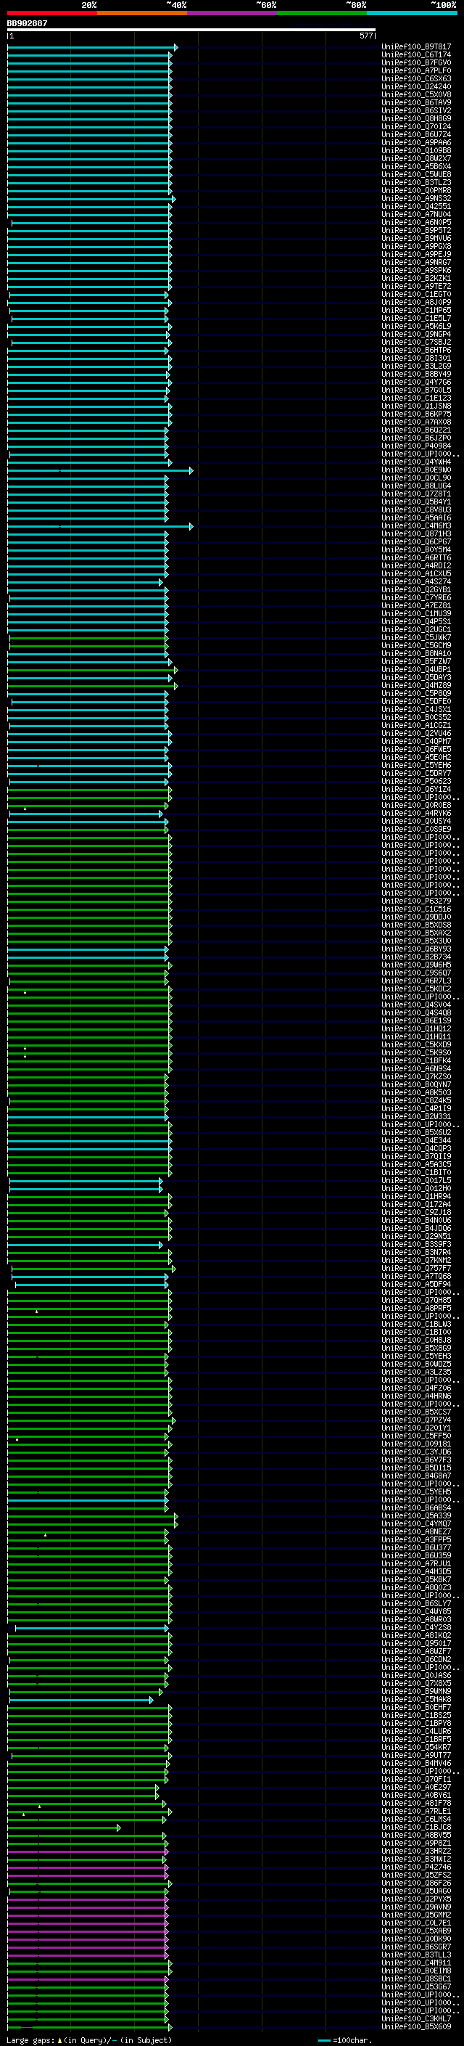The width and height of the screenshot is (464, 2046).
Task: Select hit label UniRef100_Q4MZ89
Action: (416, 685)
